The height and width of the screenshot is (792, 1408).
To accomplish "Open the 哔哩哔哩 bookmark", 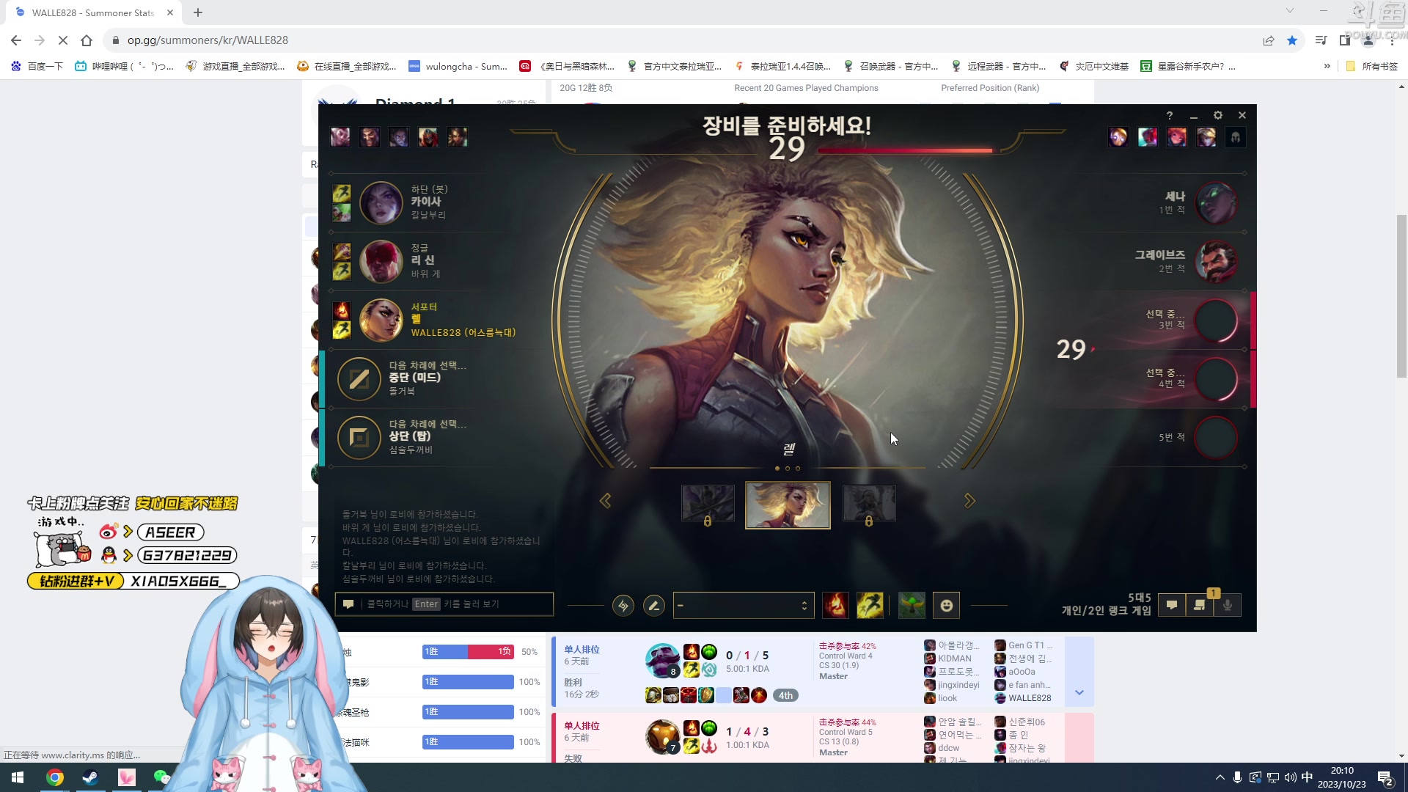I will pos(125,66).
